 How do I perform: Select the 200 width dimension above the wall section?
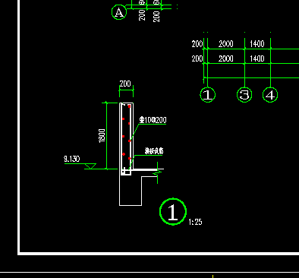coord(125,84)
